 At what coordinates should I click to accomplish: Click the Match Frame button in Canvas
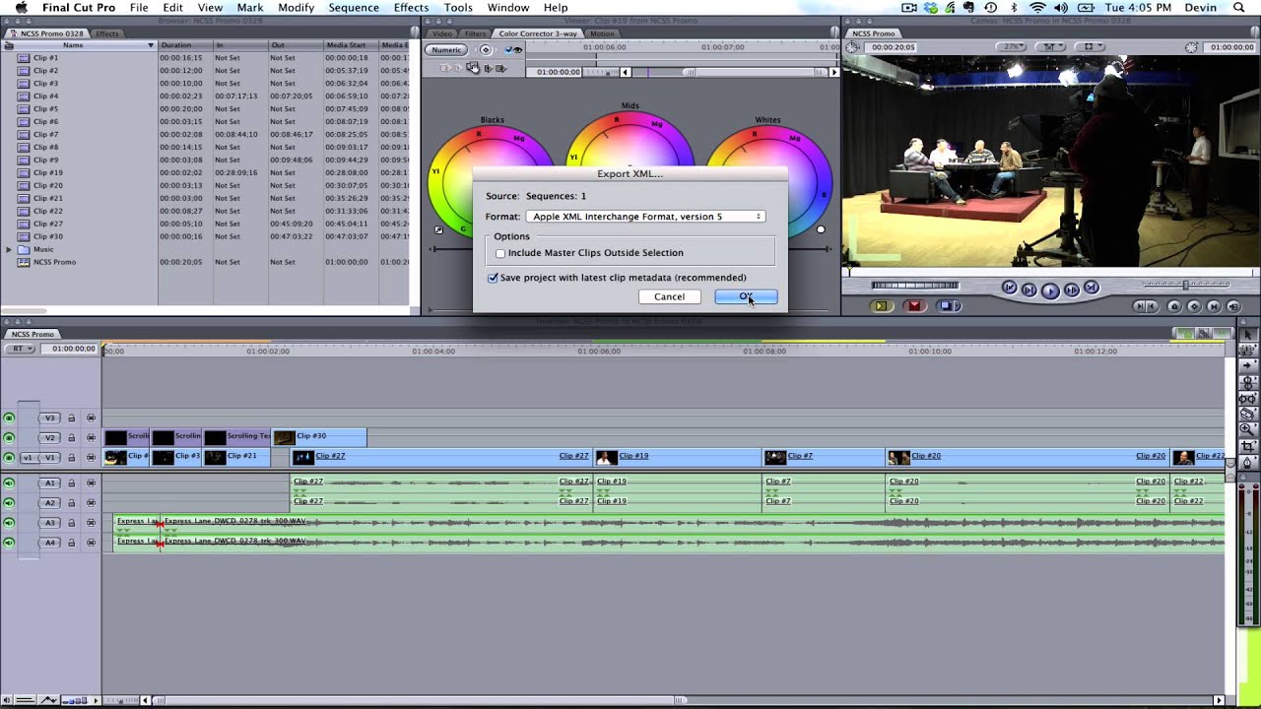point(1233,306)
